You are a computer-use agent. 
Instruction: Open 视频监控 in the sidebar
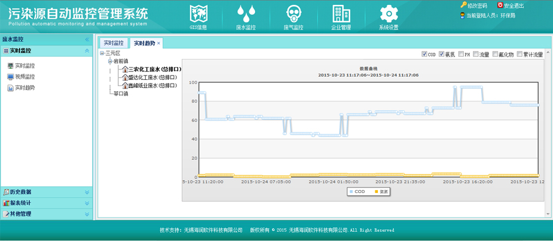[25, 77]
